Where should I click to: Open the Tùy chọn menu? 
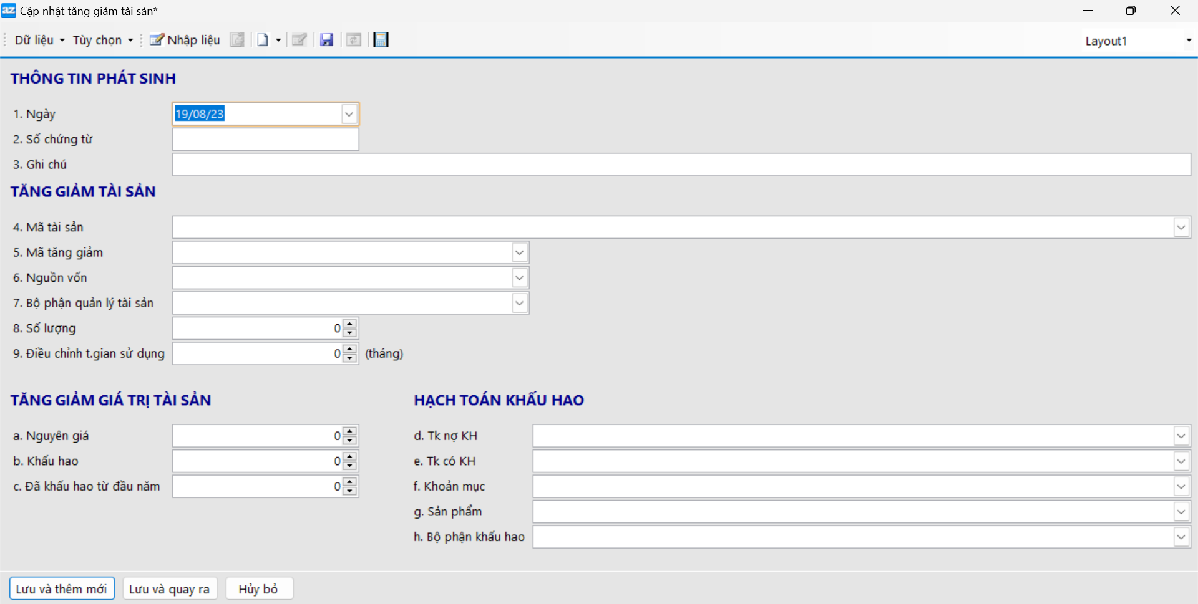tap(103, 40)
